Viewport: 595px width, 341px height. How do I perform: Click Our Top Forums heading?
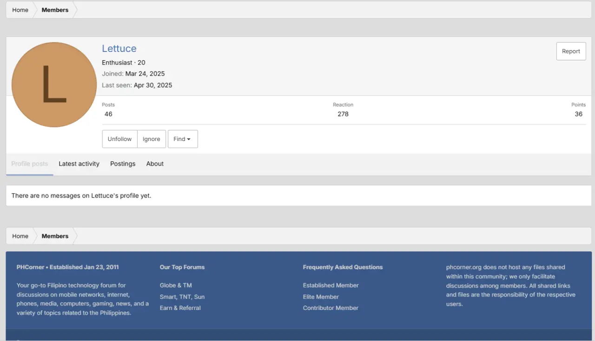point(182,267)
